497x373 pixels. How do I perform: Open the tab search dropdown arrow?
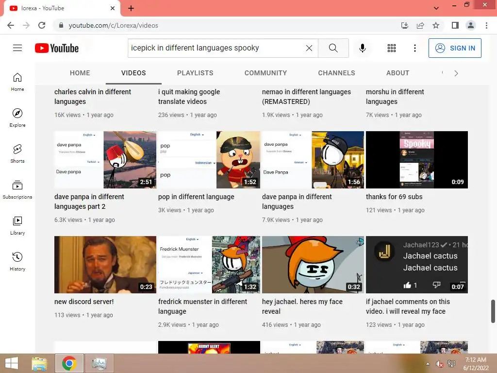(436, 8)
